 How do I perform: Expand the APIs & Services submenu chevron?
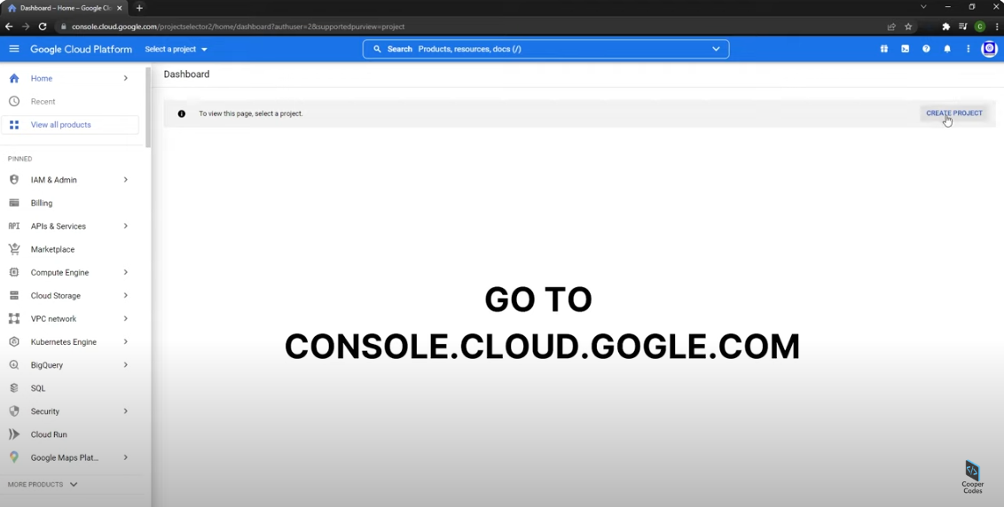coord(126,226)
